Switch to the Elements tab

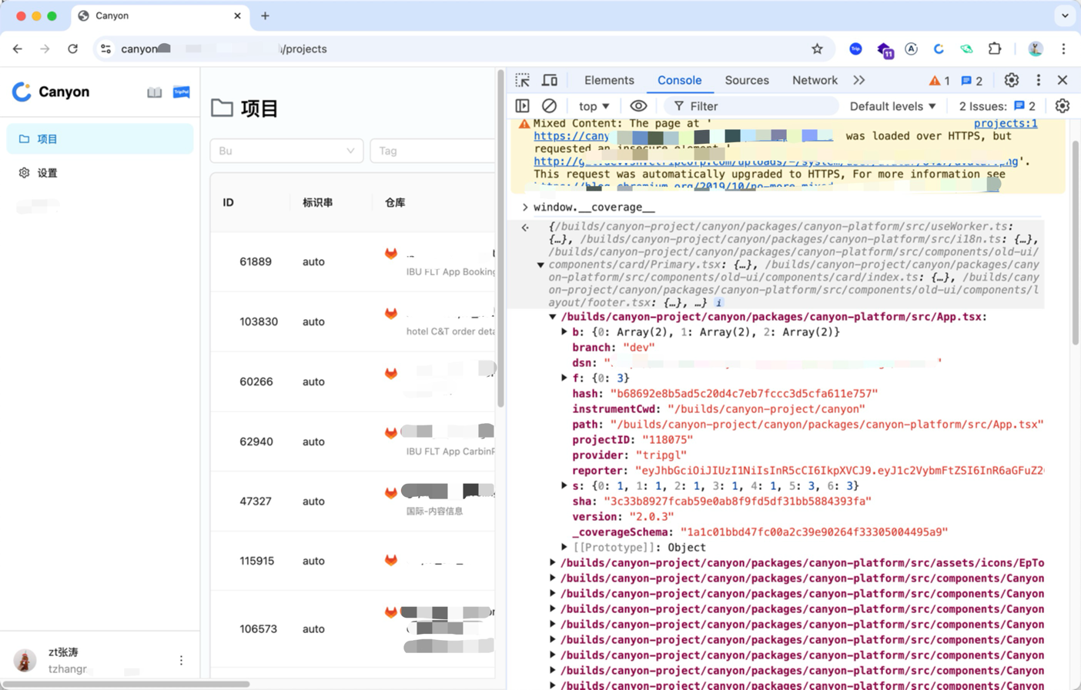pyautogui.click(x=608, y=80)
